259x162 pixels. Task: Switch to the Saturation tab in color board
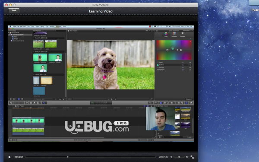click(x=174, y=35)
